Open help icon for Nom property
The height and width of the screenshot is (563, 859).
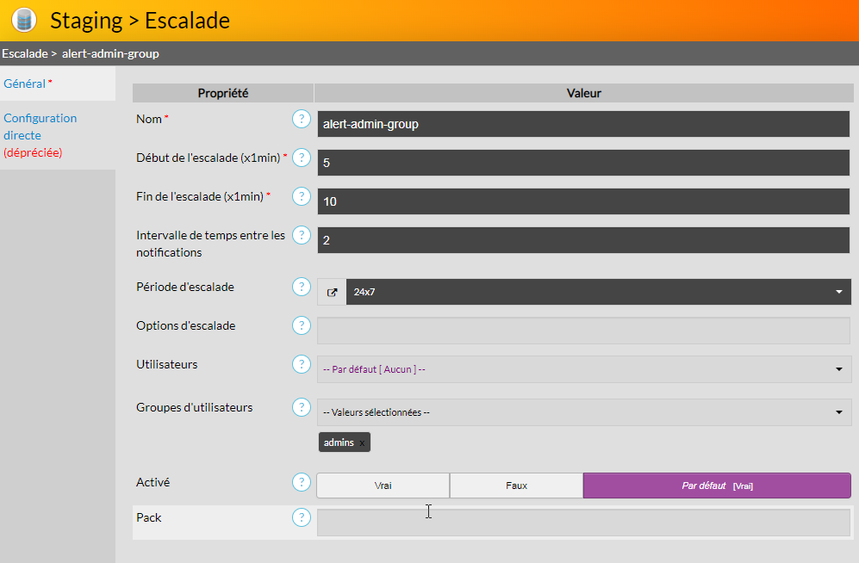coord(301,119)
